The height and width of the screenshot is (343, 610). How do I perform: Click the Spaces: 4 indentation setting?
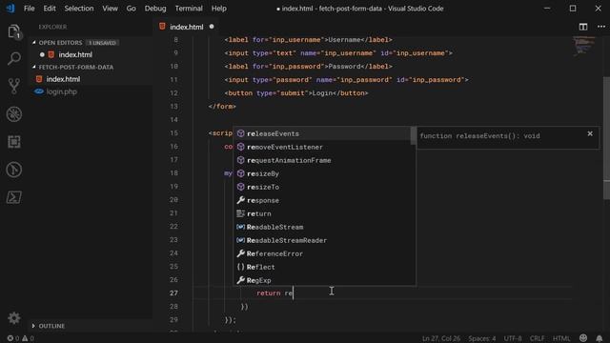481,338
